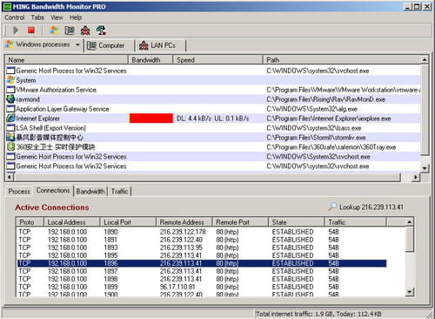
Task: Open the Computer tab button
Action: point(109,45)
